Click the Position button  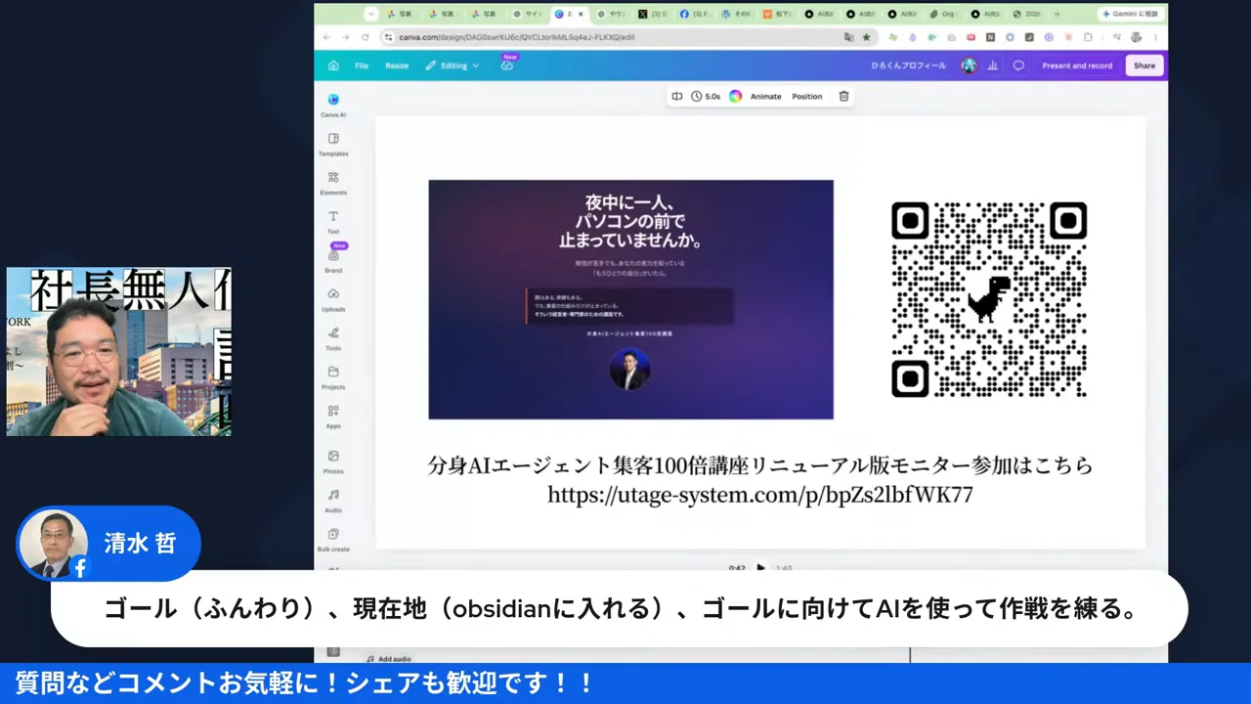tap(807, 96)
